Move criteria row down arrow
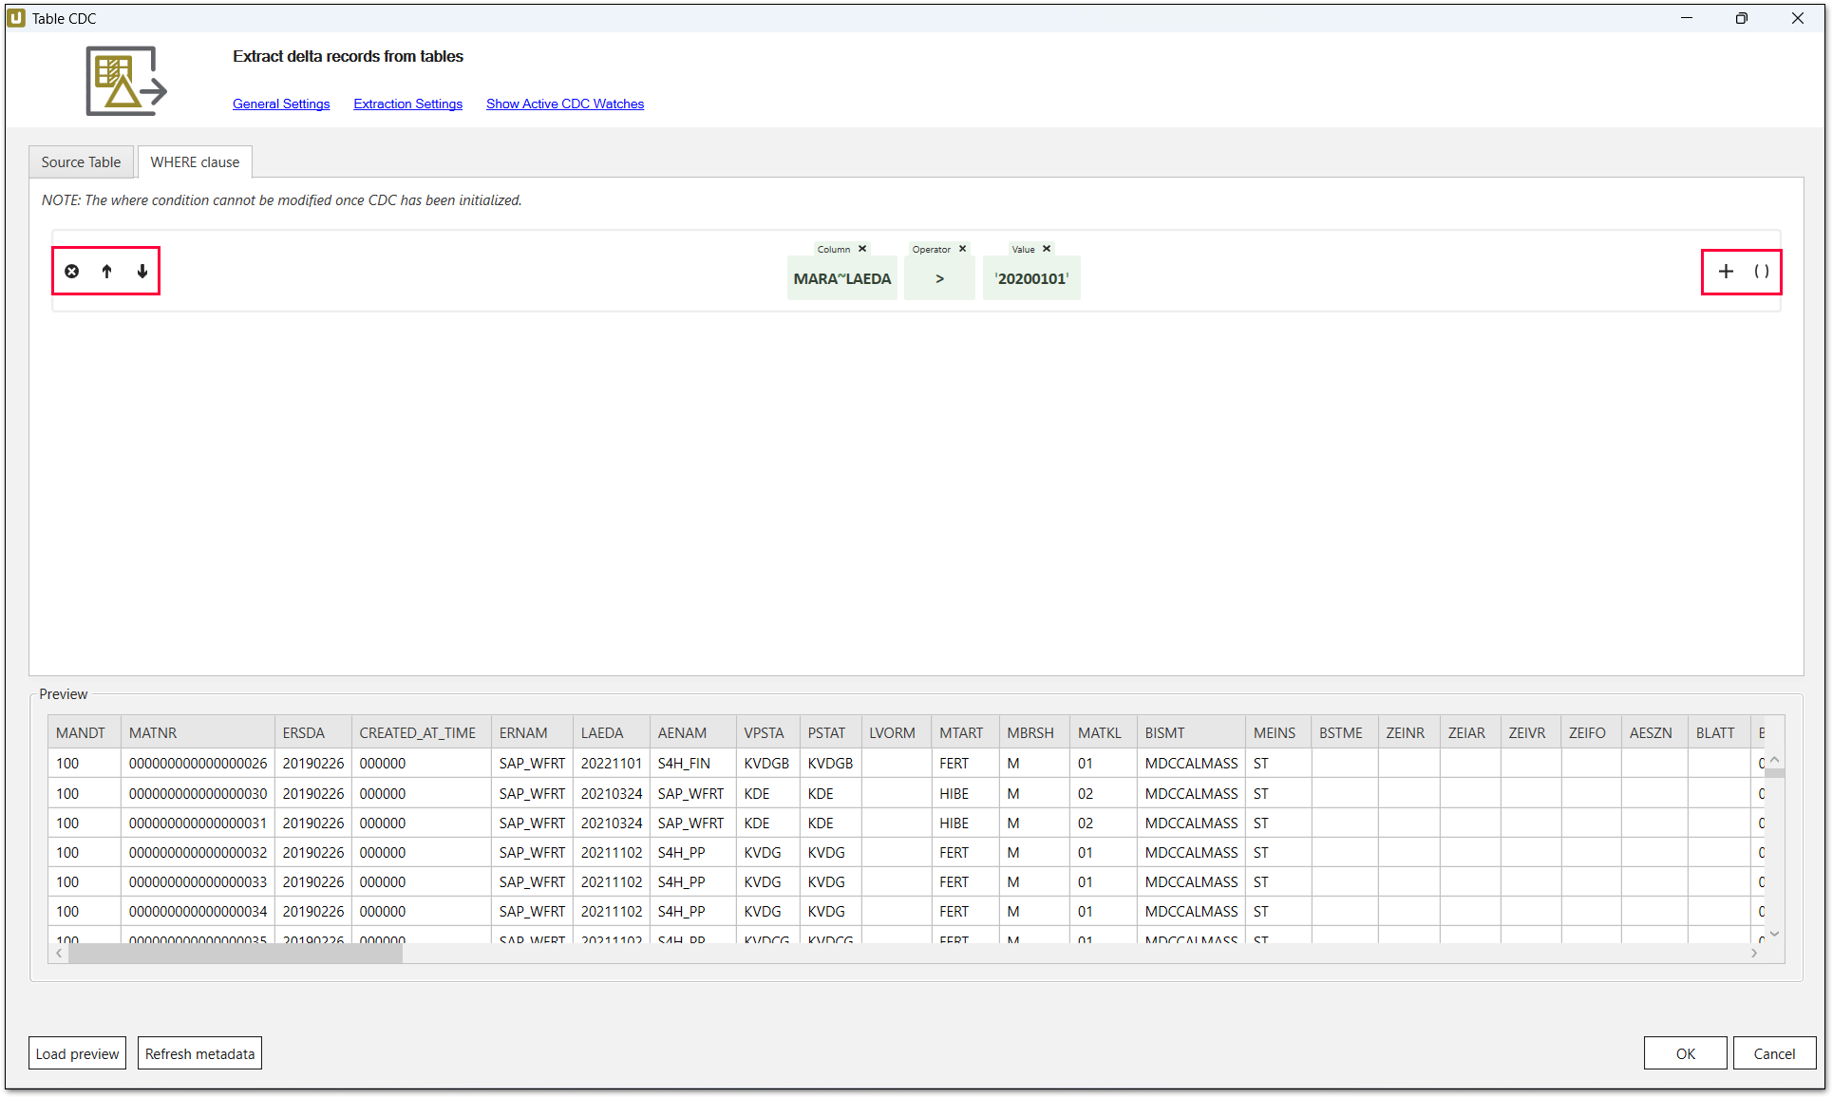Viewport: 1833px width, 1098px height. pos(142,272)
